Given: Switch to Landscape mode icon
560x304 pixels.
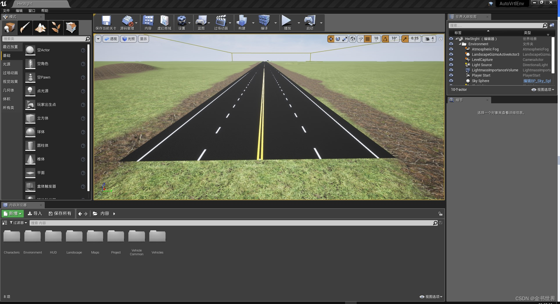Looking at the screenshot, I should tap(40, 28).
